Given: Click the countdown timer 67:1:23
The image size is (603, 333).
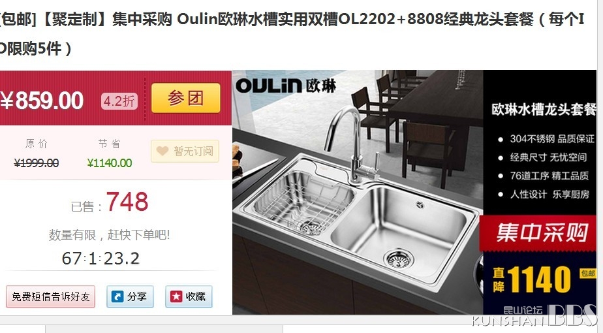Looking at the screenshot, I should 100,259.
